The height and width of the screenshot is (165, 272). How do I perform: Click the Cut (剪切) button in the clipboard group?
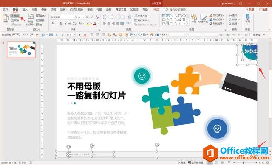[15, 16]
